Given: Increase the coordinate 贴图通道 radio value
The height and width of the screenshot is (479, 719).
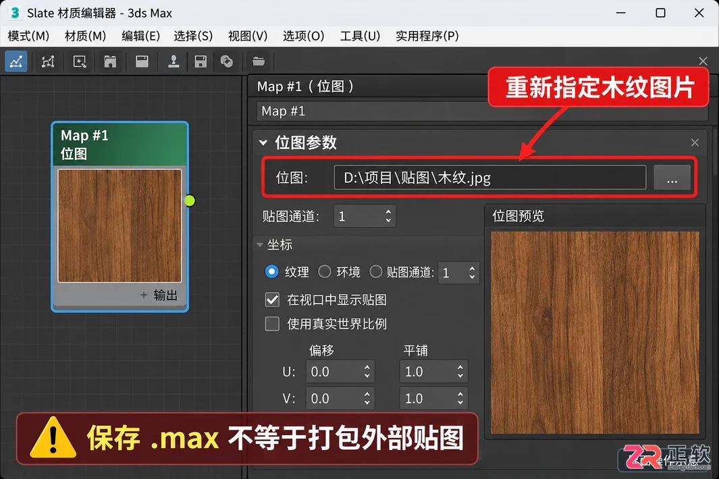Looking at the screenshot, I should [x=473, y=269].
